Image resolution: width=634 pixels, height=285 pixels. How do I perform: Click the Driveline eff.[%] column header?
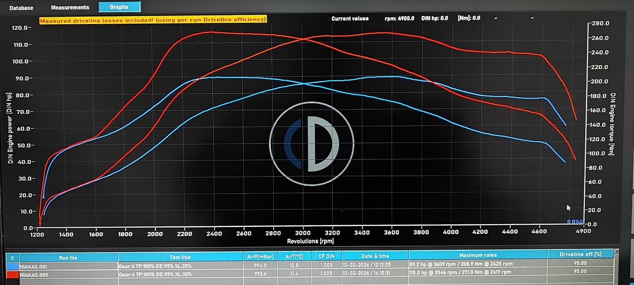click(x=580, y=254)
